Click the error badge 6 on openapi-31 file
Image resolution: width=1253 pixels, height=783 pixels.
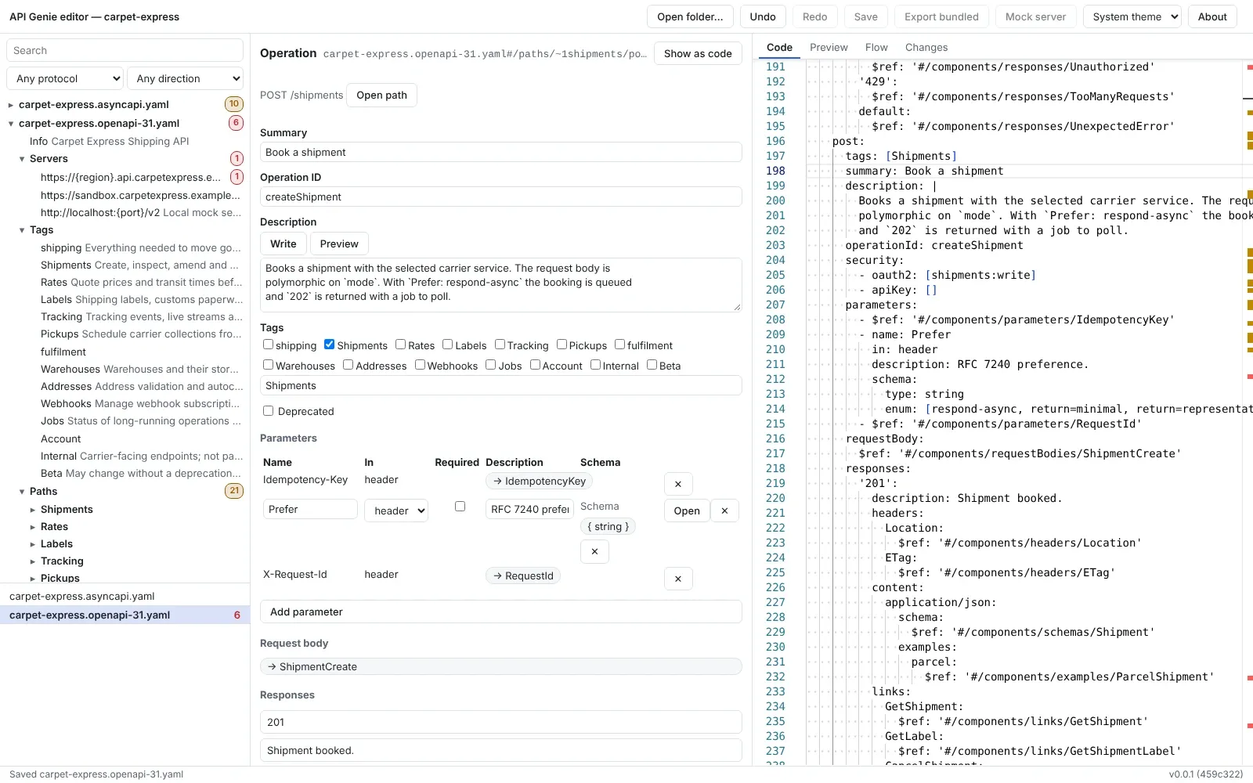(236, 123)
